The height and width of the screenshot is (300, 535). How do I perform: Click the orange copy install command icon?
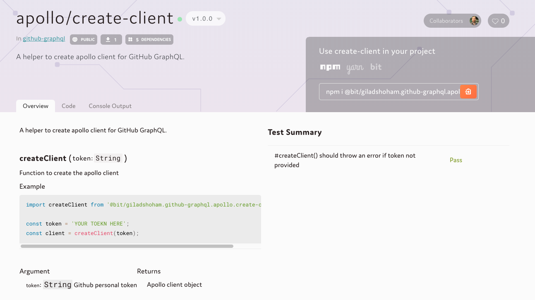(468, 92)
